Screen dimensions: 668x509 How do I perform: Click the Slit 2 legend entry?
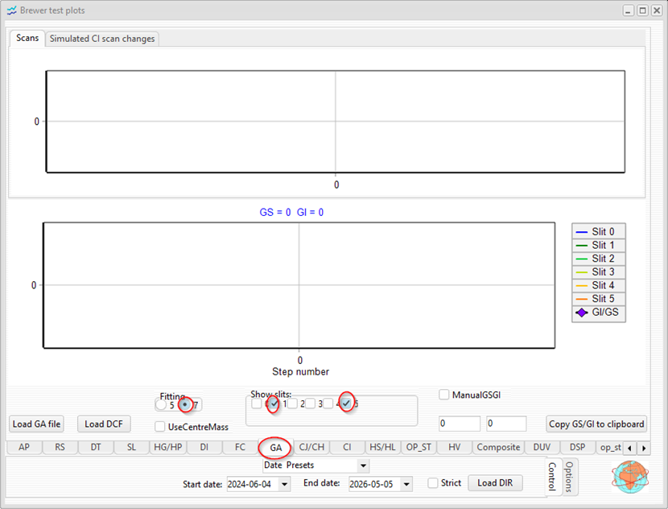pos(599,259)
